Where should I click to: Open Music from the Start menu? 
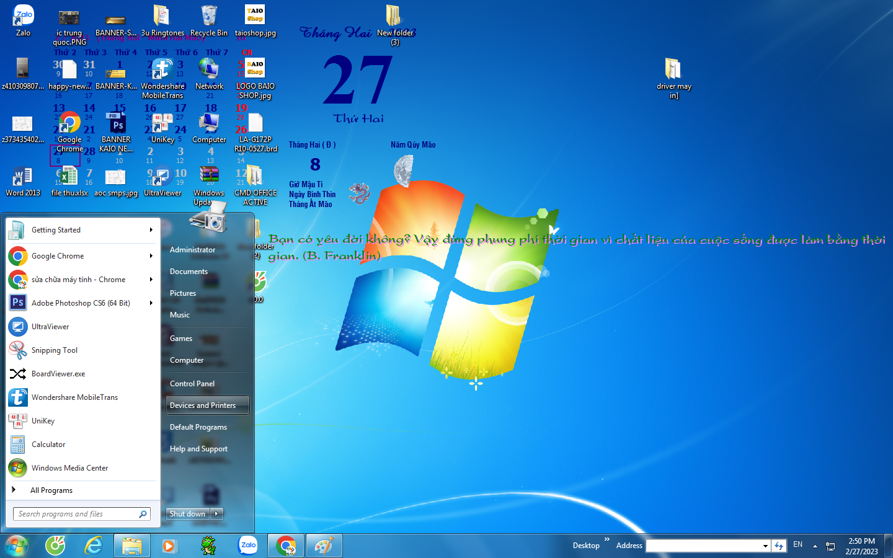click(x=207, y=315)
